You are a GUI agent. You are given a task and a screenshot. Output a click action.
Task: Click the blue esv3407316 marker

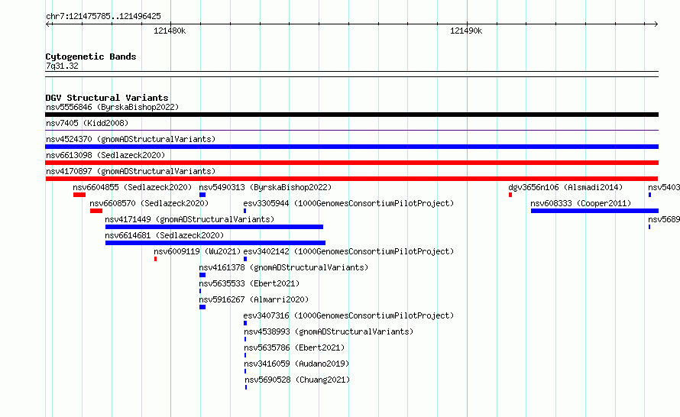point(245,323)
